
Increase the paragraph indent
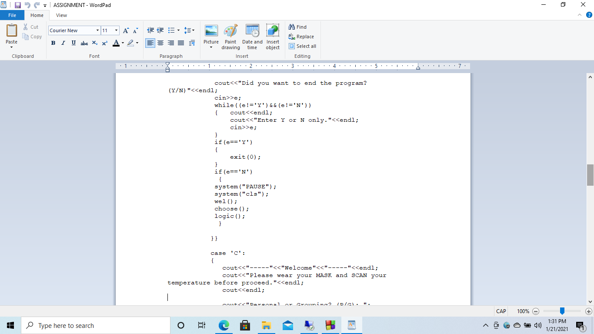(x=160, y=30)
